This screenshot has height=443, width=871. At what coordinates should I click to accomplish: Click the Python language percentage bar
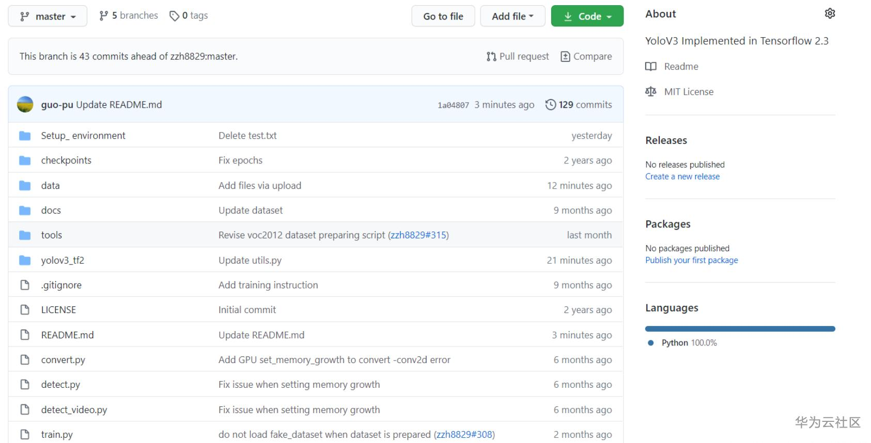(x=740, y=329)
